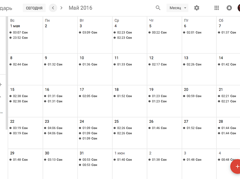The width and height of the screenshot is (240, 179).
Task: Open the 23:52 Сон event on May 1
Action: [19, 38]
